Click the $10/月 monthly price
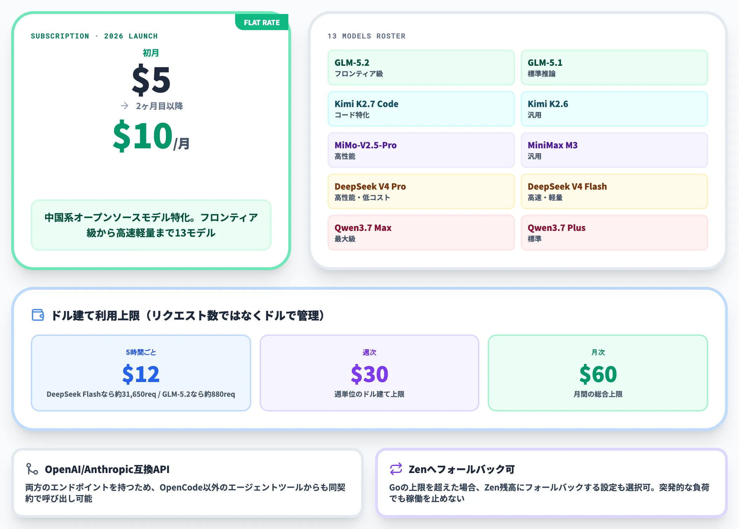739x529 pixels. 151,136
